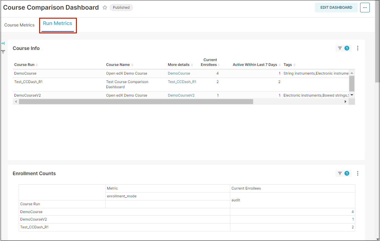Image resolution: width=380 pixels, height=241 pixels.
Task: Click the filter icon in left sidebar
Action: click(x=3, y=52)
